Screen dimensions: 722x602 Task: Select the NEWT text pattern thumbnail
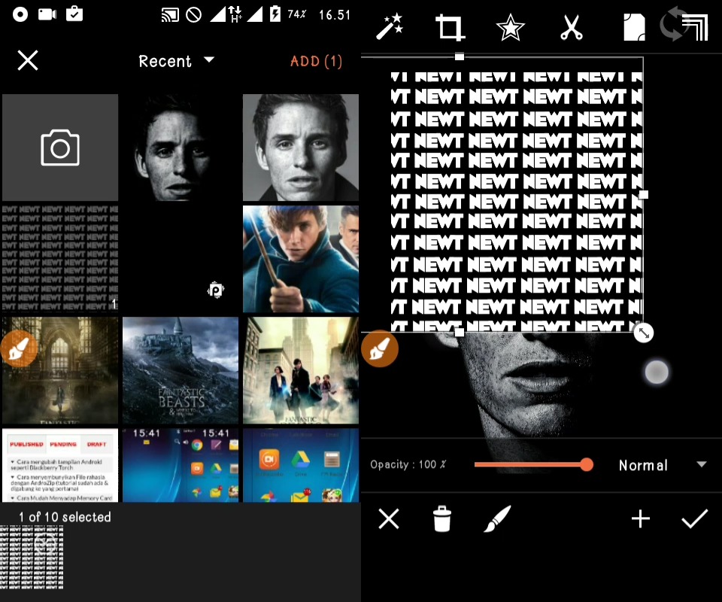(x=60, y=258)
